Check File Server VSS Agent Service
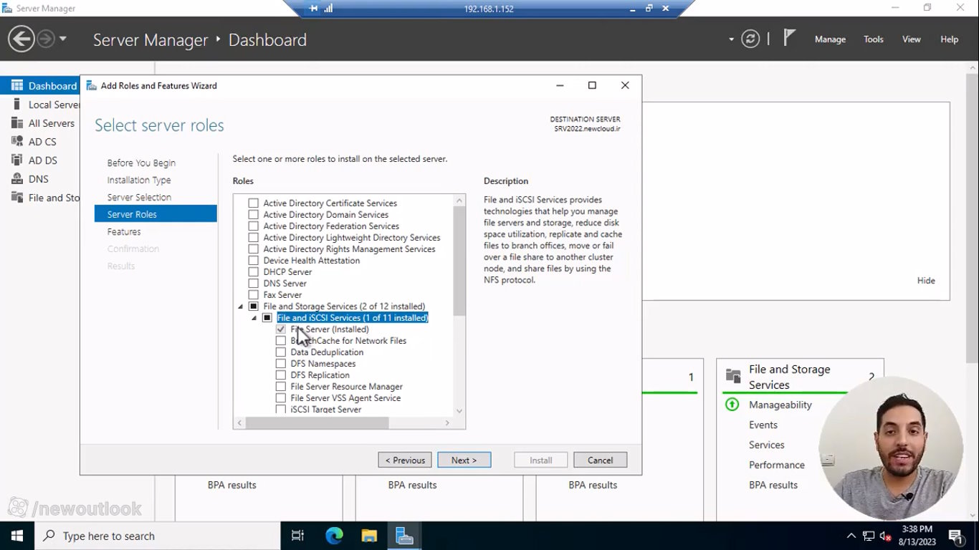The width and height of the screenshot is (979, 550). 280,398
